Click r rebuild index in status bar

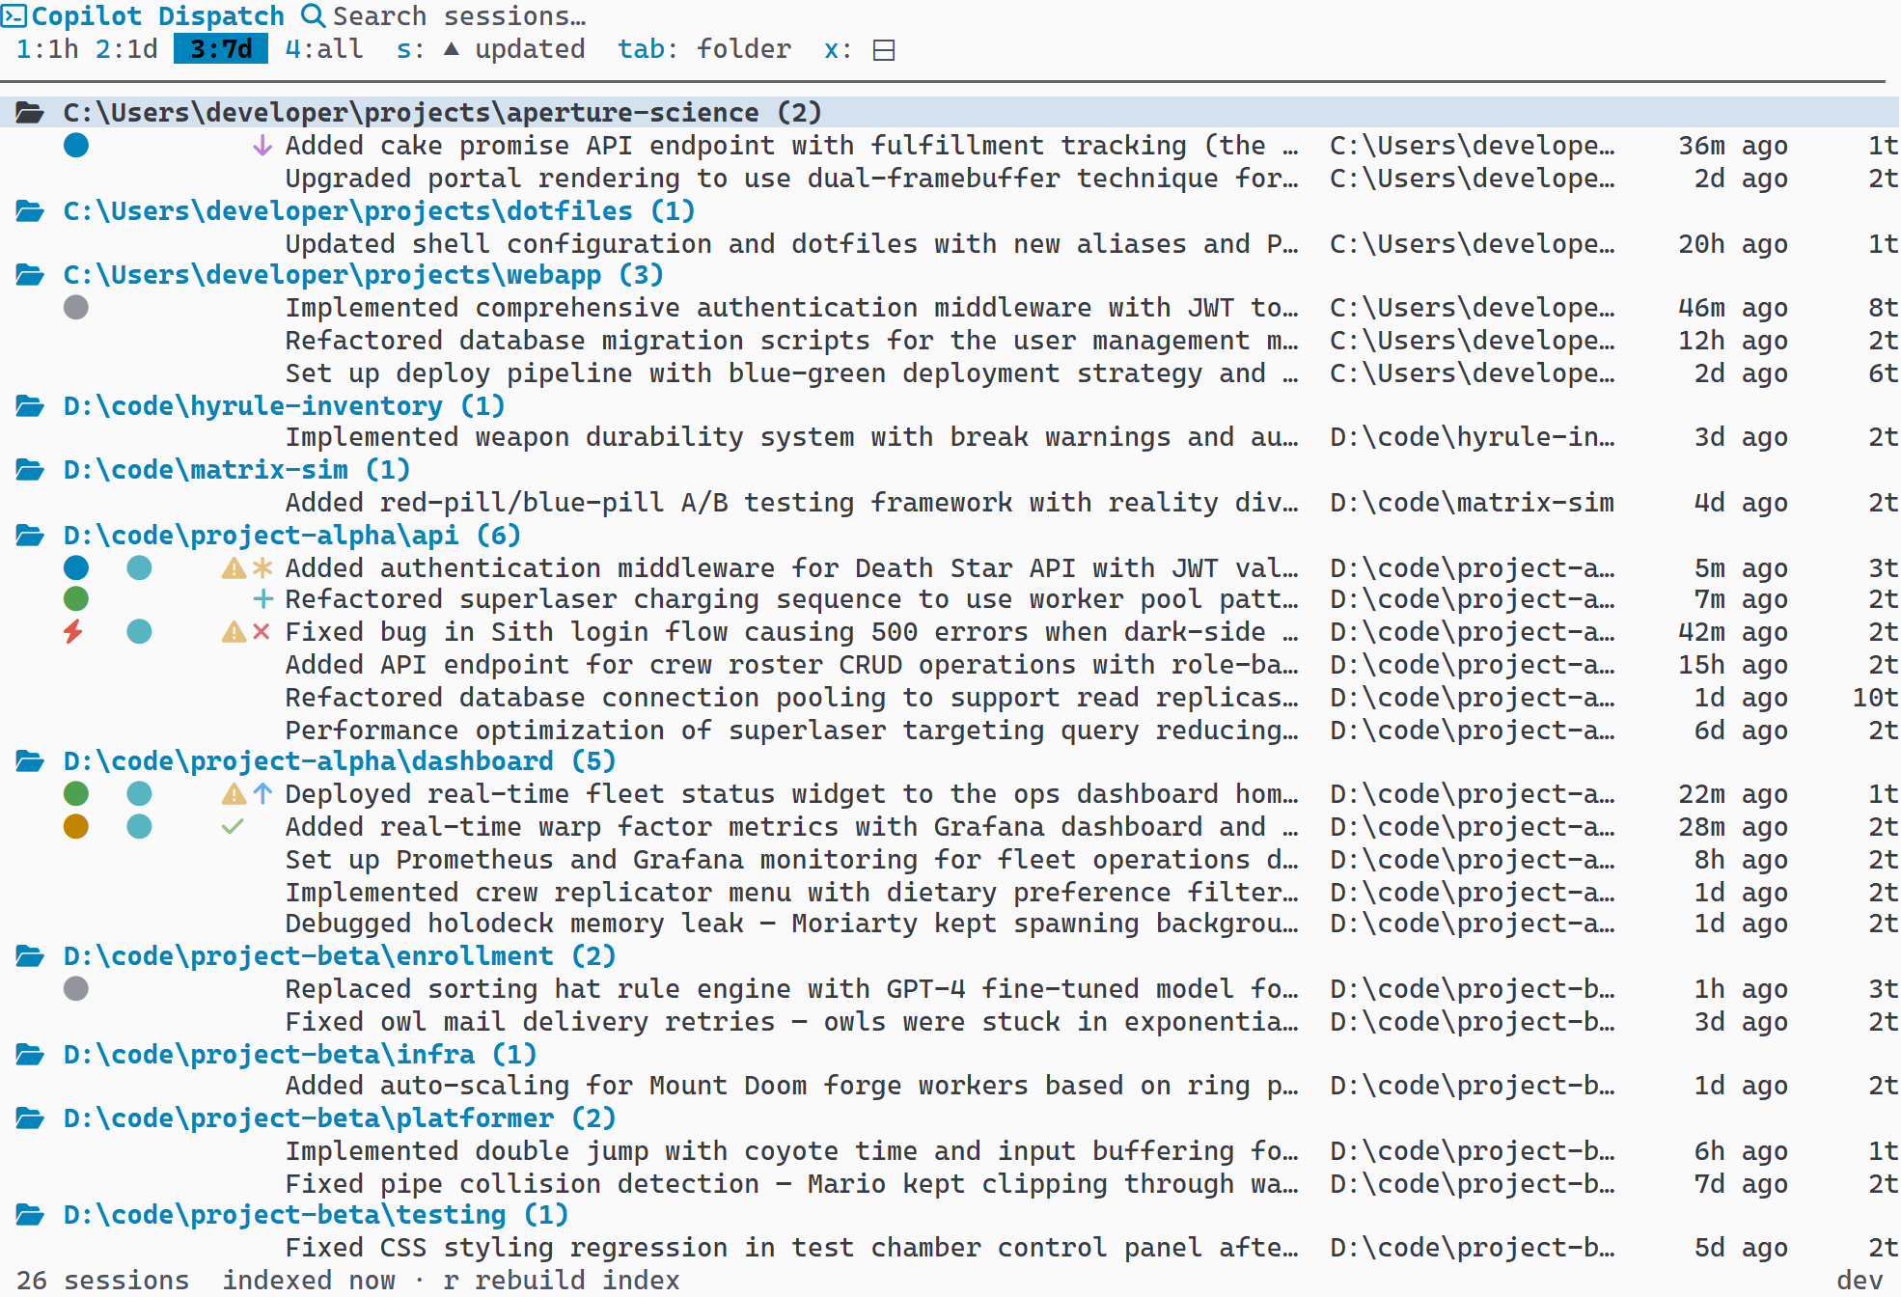tap(562, 1281)
